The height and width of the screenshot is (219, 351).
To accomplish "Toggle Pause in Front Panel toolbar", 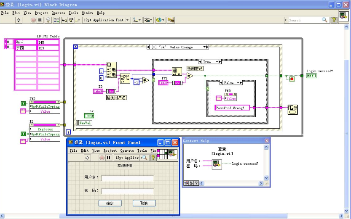I will click(109, 158).
